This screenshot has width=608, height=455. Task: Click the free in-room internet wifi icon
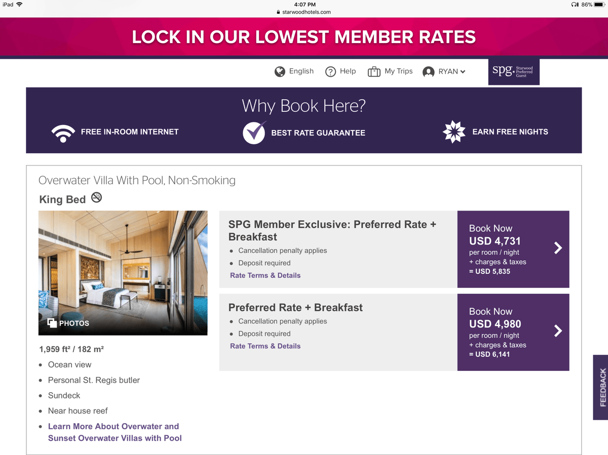(x=63, y=132)
